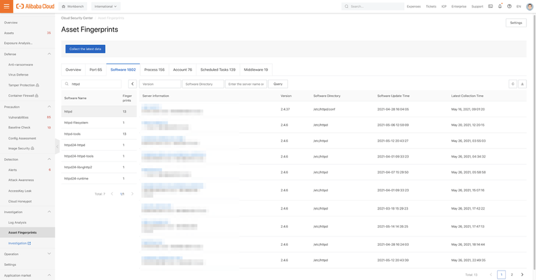This screenshot has height=280, width=536.
Task: Select httpd-tools in the software name list
Action: [72, 134]
